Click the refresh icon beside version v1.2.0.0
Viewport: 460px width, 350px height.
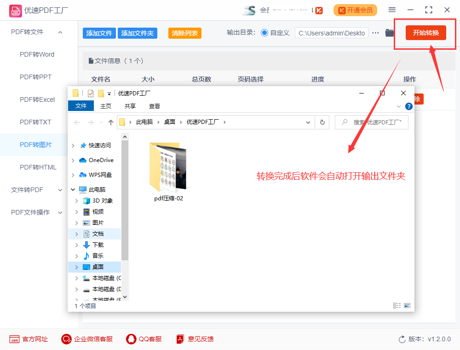[402, 339]
